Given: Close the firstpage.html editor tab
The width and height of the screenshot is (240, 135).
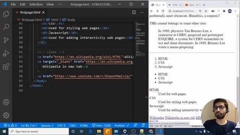Looking at the screenshot, I should [x=43, y=12].
